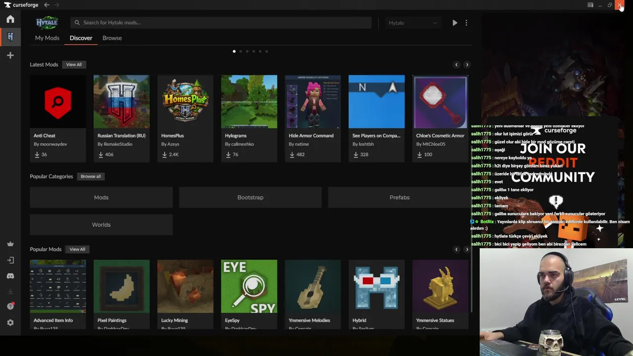
Task: Open the settings gear icon in sidebar
Action: (x=10, y=322)
